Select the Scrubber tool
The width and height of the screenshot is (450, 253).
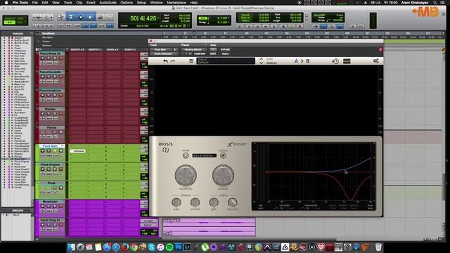100,18
